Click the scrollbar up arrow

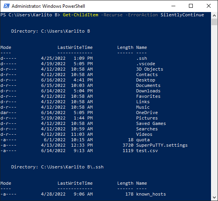[x=214, y=16]
